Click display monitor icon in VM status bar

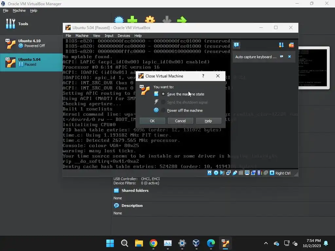(x=247, y=173)
